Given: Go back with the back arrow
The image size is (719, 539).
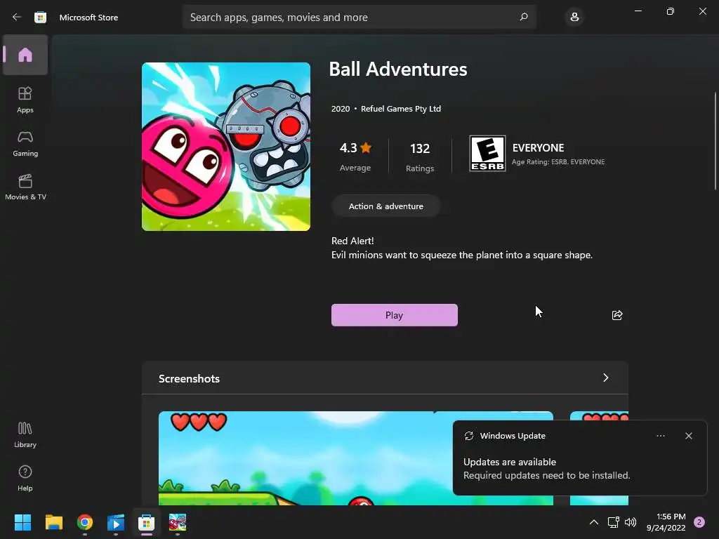Looking at the screenshot, I should (17, 17).
